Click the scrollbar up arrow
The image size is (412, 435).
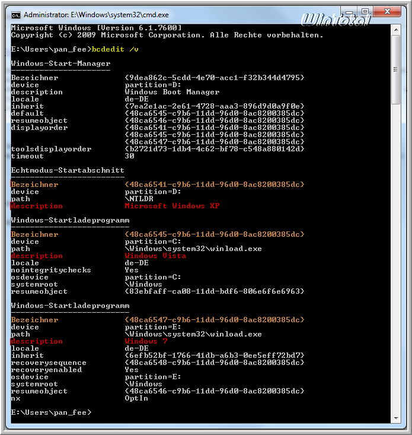click(396, 30)
